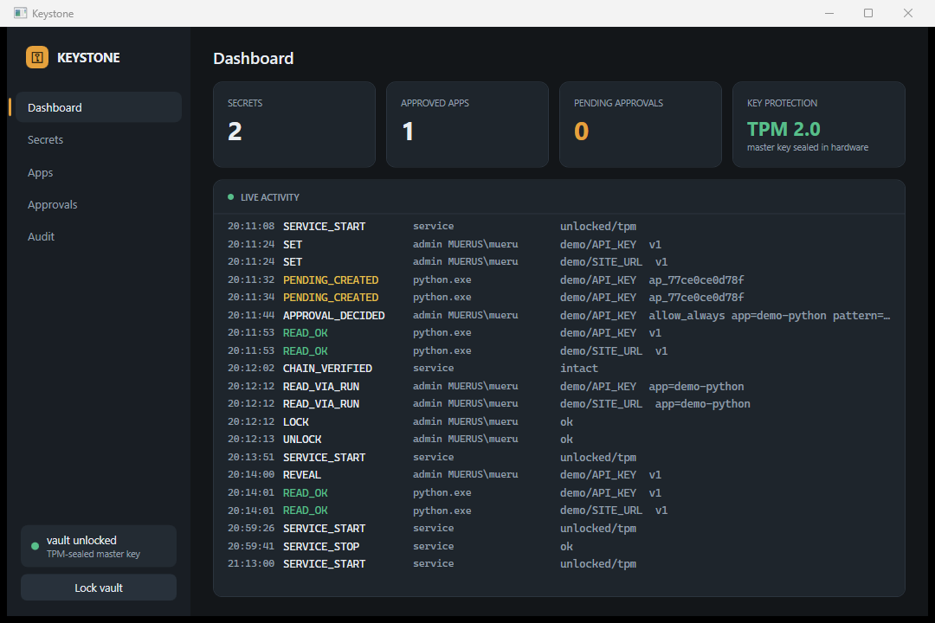This screenshot has width=935, height=623.
Task: Minimize the Keystone window
Action: click(x=829, y=13)
